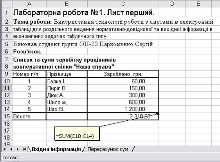Click the 1 200,00 amount cell
The image size is (220, 162).
click(x=123, y=109)
